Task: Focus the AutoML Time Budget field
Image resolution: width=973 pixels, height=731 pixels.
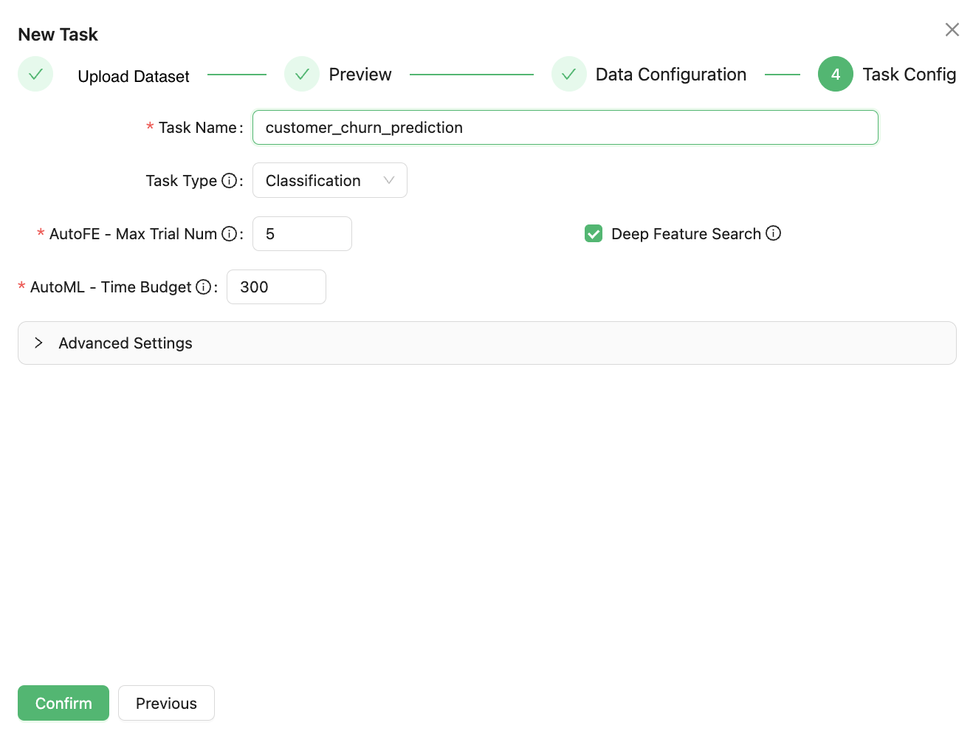Action: (x=276, y=287)
